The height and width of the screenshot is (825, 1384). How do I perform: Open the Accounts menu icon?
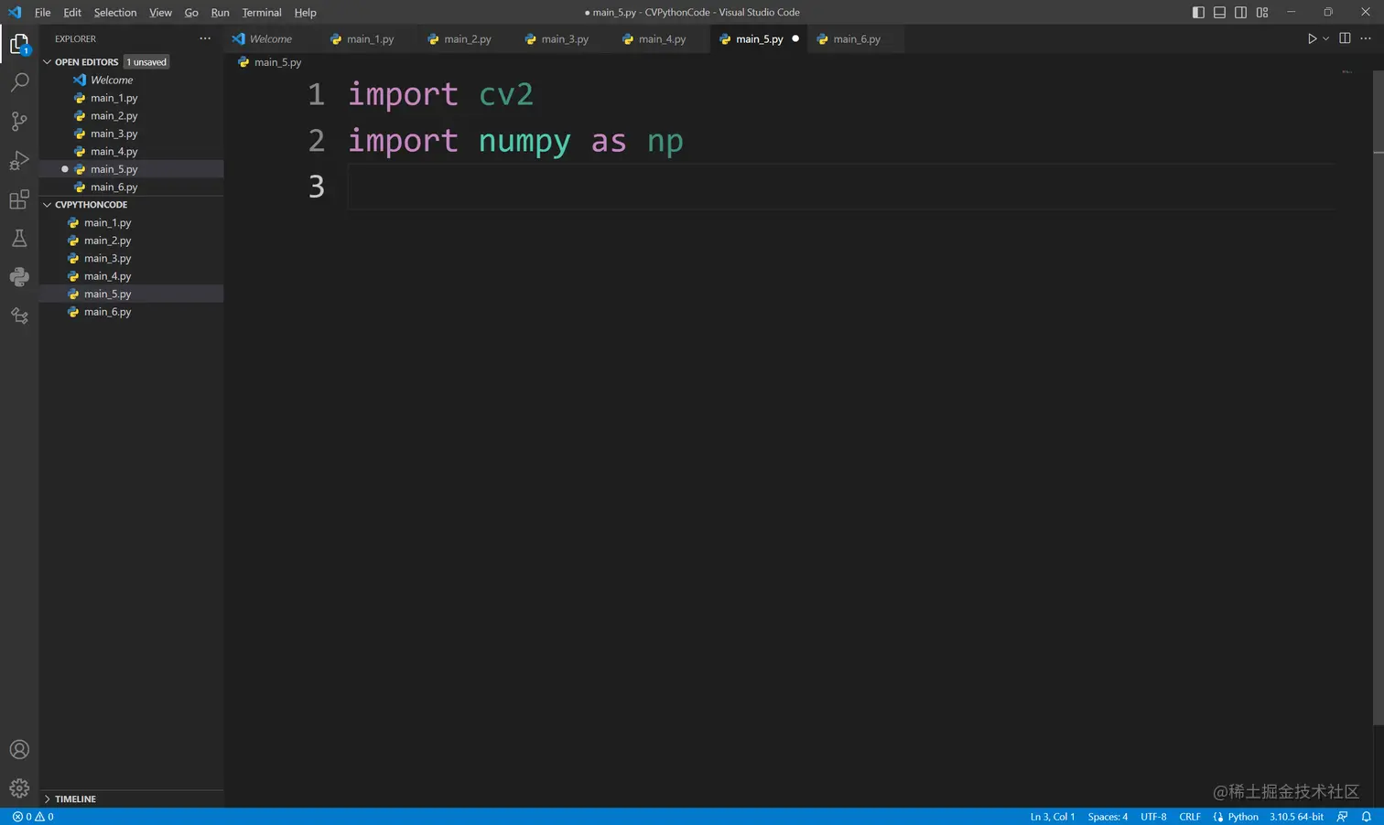tap(19, 750)
